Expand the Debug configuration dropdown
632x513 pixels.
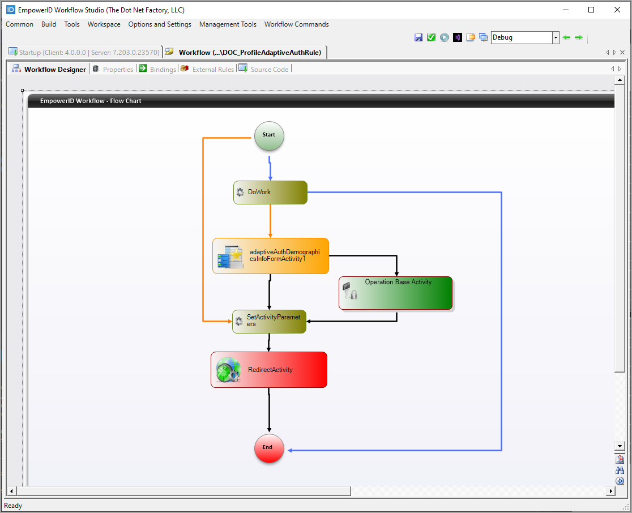[x=556, y=37]
